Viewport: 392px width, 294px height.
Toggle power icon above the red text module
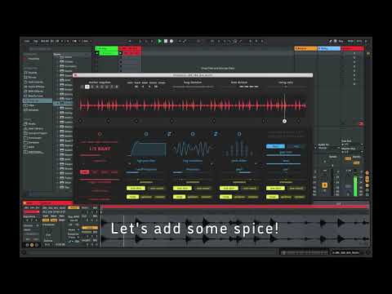(x=100, y=134)
